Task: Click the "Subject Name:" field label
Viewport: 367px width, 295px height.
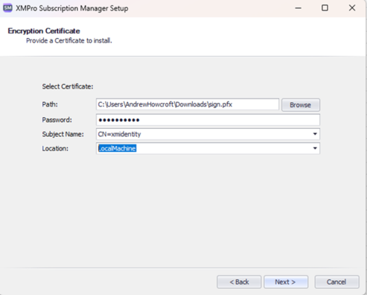Action: [63, 134]
